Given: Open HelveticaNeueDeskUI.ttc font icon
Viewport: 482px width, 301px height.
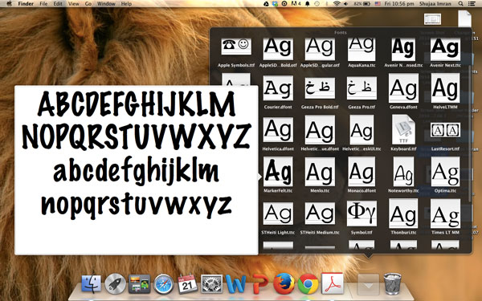Looking at the screenshot, I should click(x=361, y=129).
